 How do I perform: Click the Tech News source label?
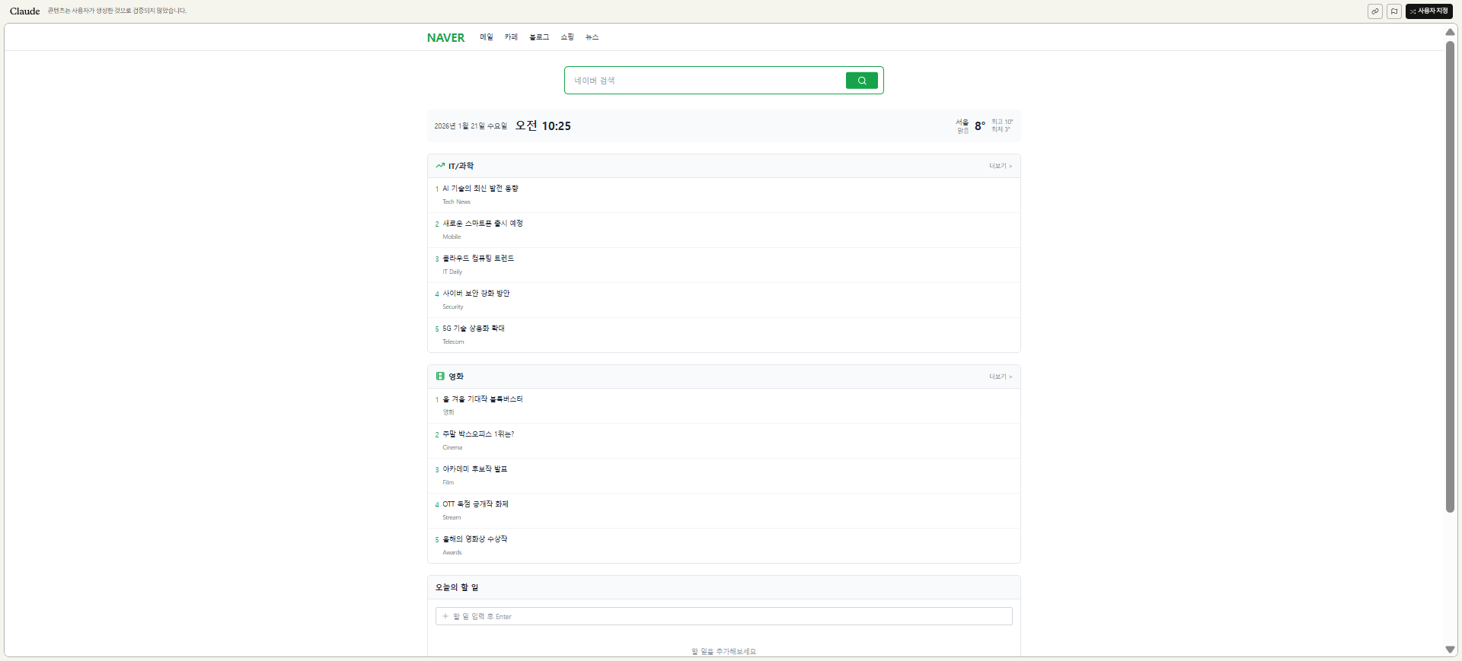(x=456, y=202)
